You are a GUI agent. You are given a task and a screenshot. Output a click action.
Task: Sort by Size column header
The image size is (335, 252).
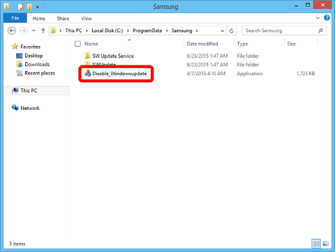pyautogui.click(x=291, y=44)
